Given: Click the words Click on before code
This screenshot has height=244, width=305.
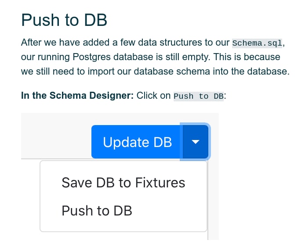Looking at the screenshot, I should click(153, 96).
